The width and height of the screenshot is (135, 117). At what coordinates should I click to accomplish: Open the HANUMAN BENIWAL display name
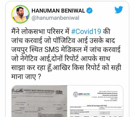click(58, 11)
